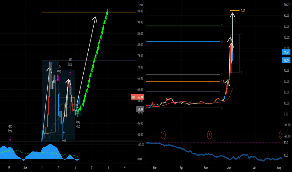Click the E earnings marker near May
The image size is (292, 172).
tap(209, 135)
